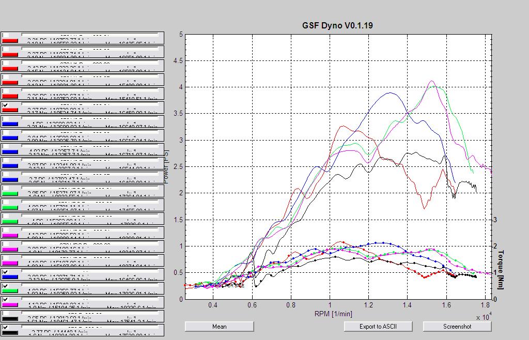529x340 pixels.
Task: Enable the unchecked black run's checkbox
Action: pos(5,313)
